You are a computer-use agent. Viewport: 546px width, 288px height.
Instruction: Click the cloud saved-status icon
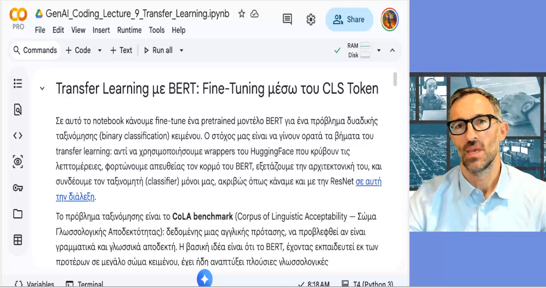click(254, 14)
